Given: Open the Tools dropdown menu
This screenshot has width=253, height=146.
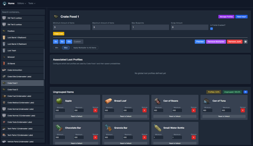Looking at the screenshot, I should pyautogui.click(x=32, y=3).
